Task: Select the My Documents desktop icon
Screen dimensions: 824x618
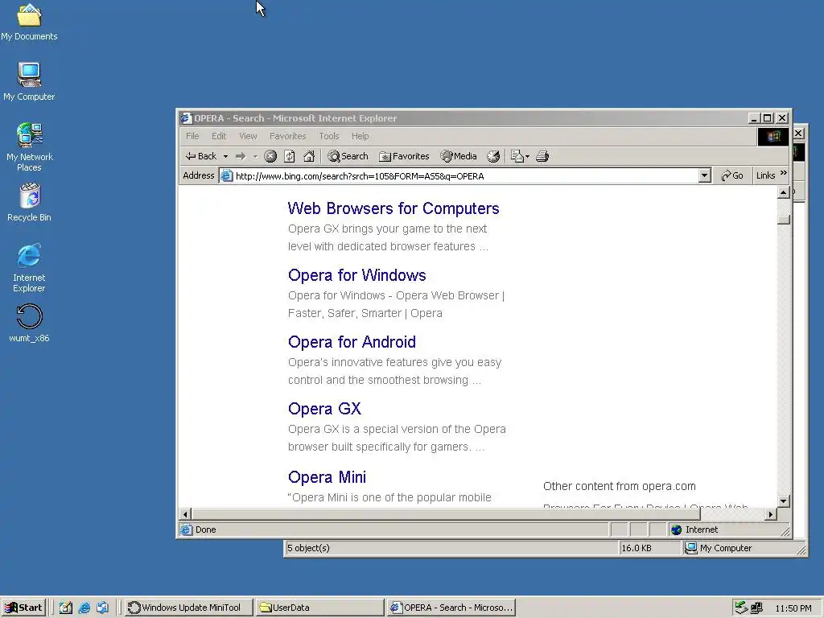Action: [x=29, y=23]
